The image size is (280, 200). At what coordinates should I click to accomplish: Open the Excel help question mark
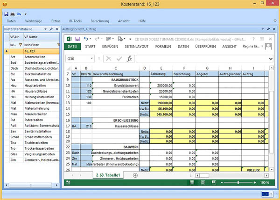[x=253, y=39]
